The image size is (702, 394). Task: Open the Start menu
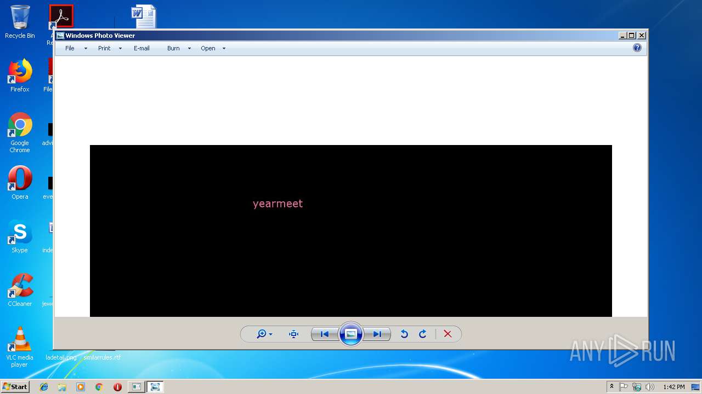[x=15, y=386]
